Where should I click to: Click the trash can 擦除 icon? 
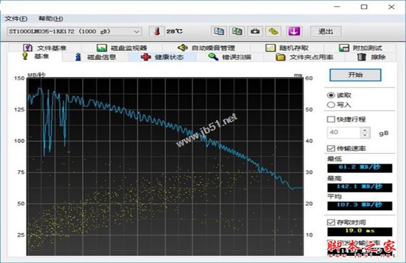pyautogui.click(x=361, y=57)
